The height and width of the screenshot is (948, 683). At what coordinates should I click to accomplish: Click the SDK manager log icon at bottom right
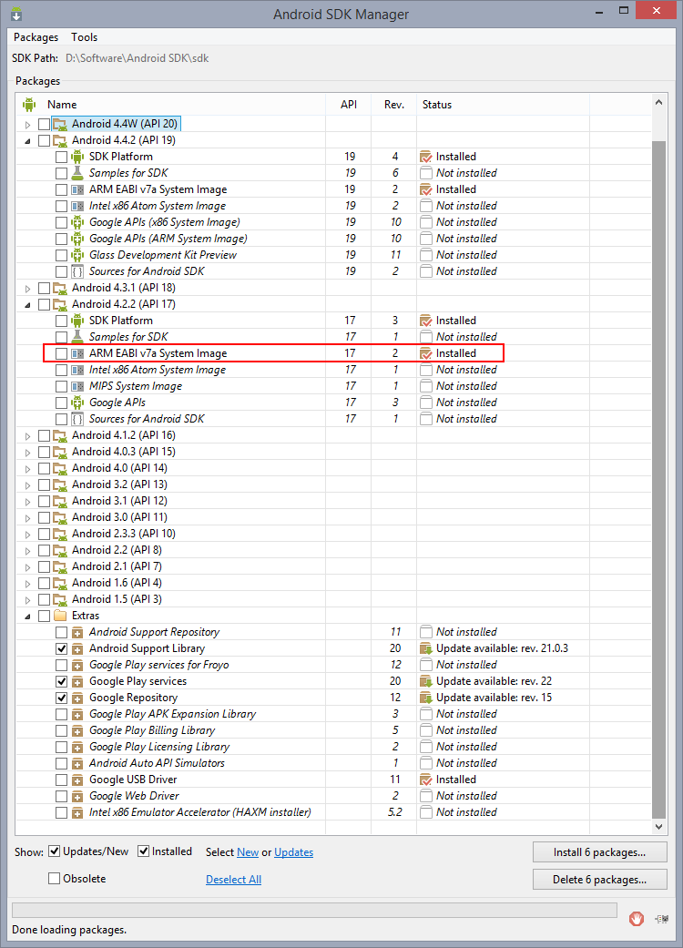click(x=662, y=919)
